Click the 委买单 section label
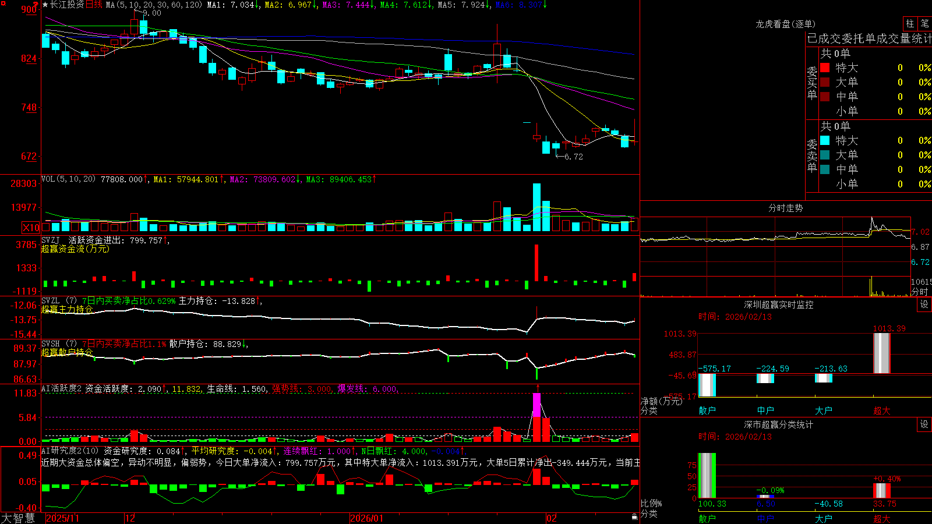 point(812,83)
